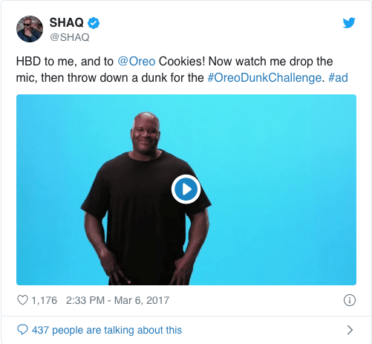This screenshot has width=372, height=344.
Task: Click the video thumbnail blue background
Action: click(273, 188)
